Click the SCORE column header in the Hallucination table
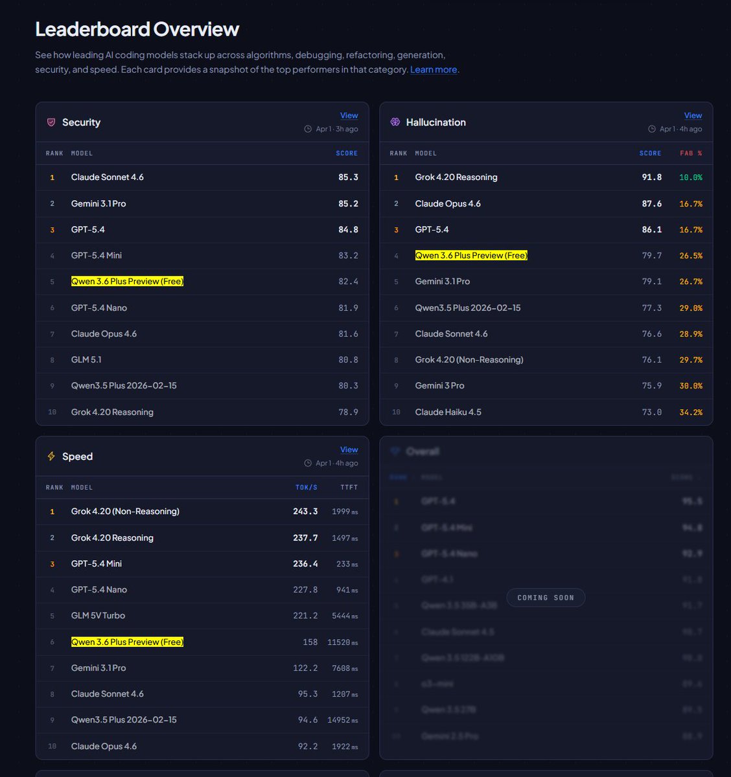 click(650, 153)
